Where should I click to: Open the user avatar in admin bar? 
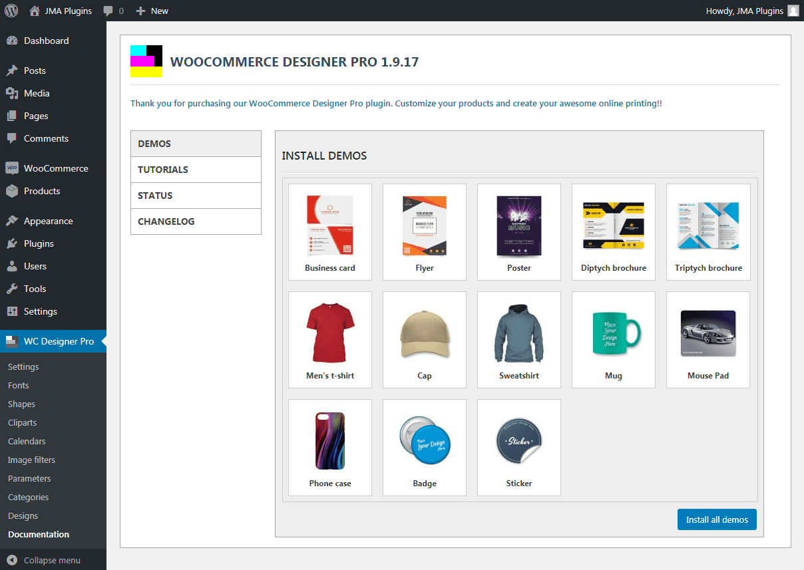point(793,11)
